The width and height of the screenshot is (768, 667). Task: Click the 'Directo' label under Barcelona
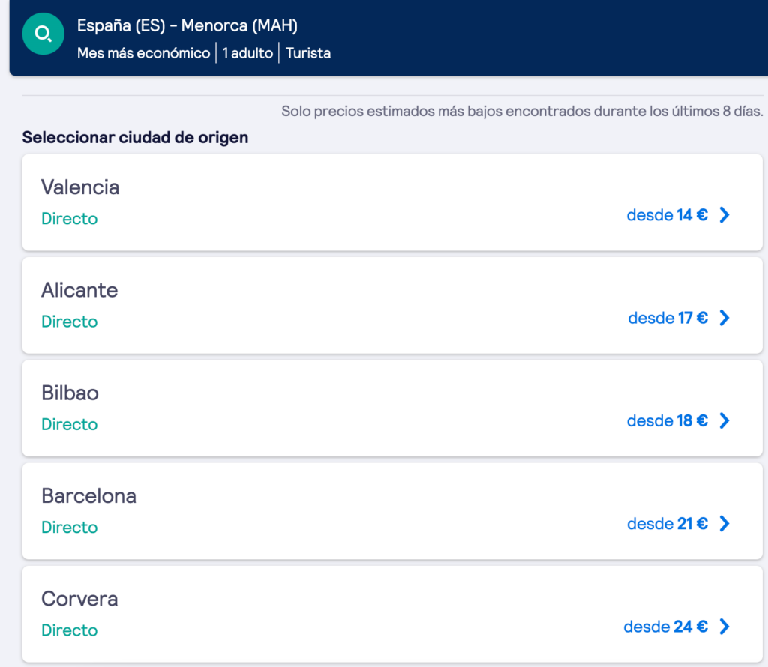point(69,528)
